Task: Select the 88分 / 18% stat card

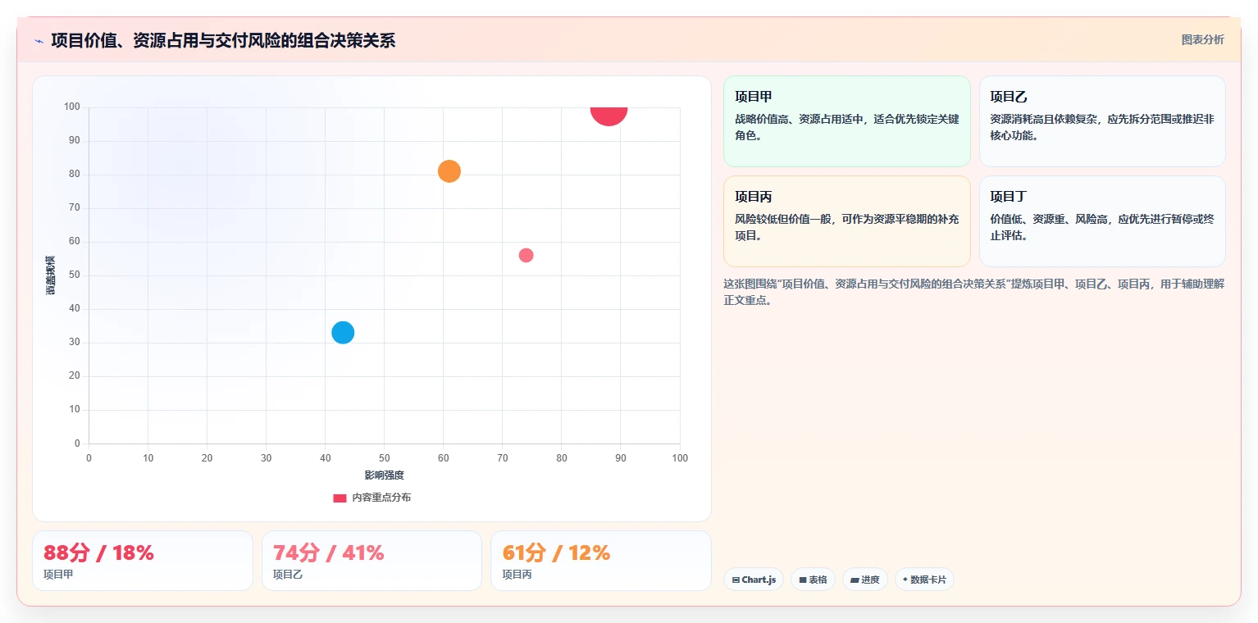Action: point(143,561)
